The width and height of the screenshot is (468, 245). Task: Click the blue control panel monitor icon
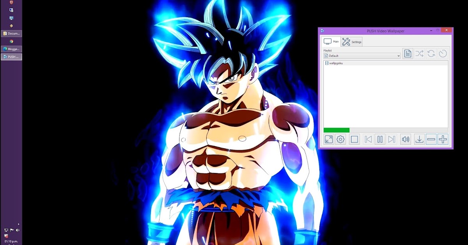pos(11,18)
